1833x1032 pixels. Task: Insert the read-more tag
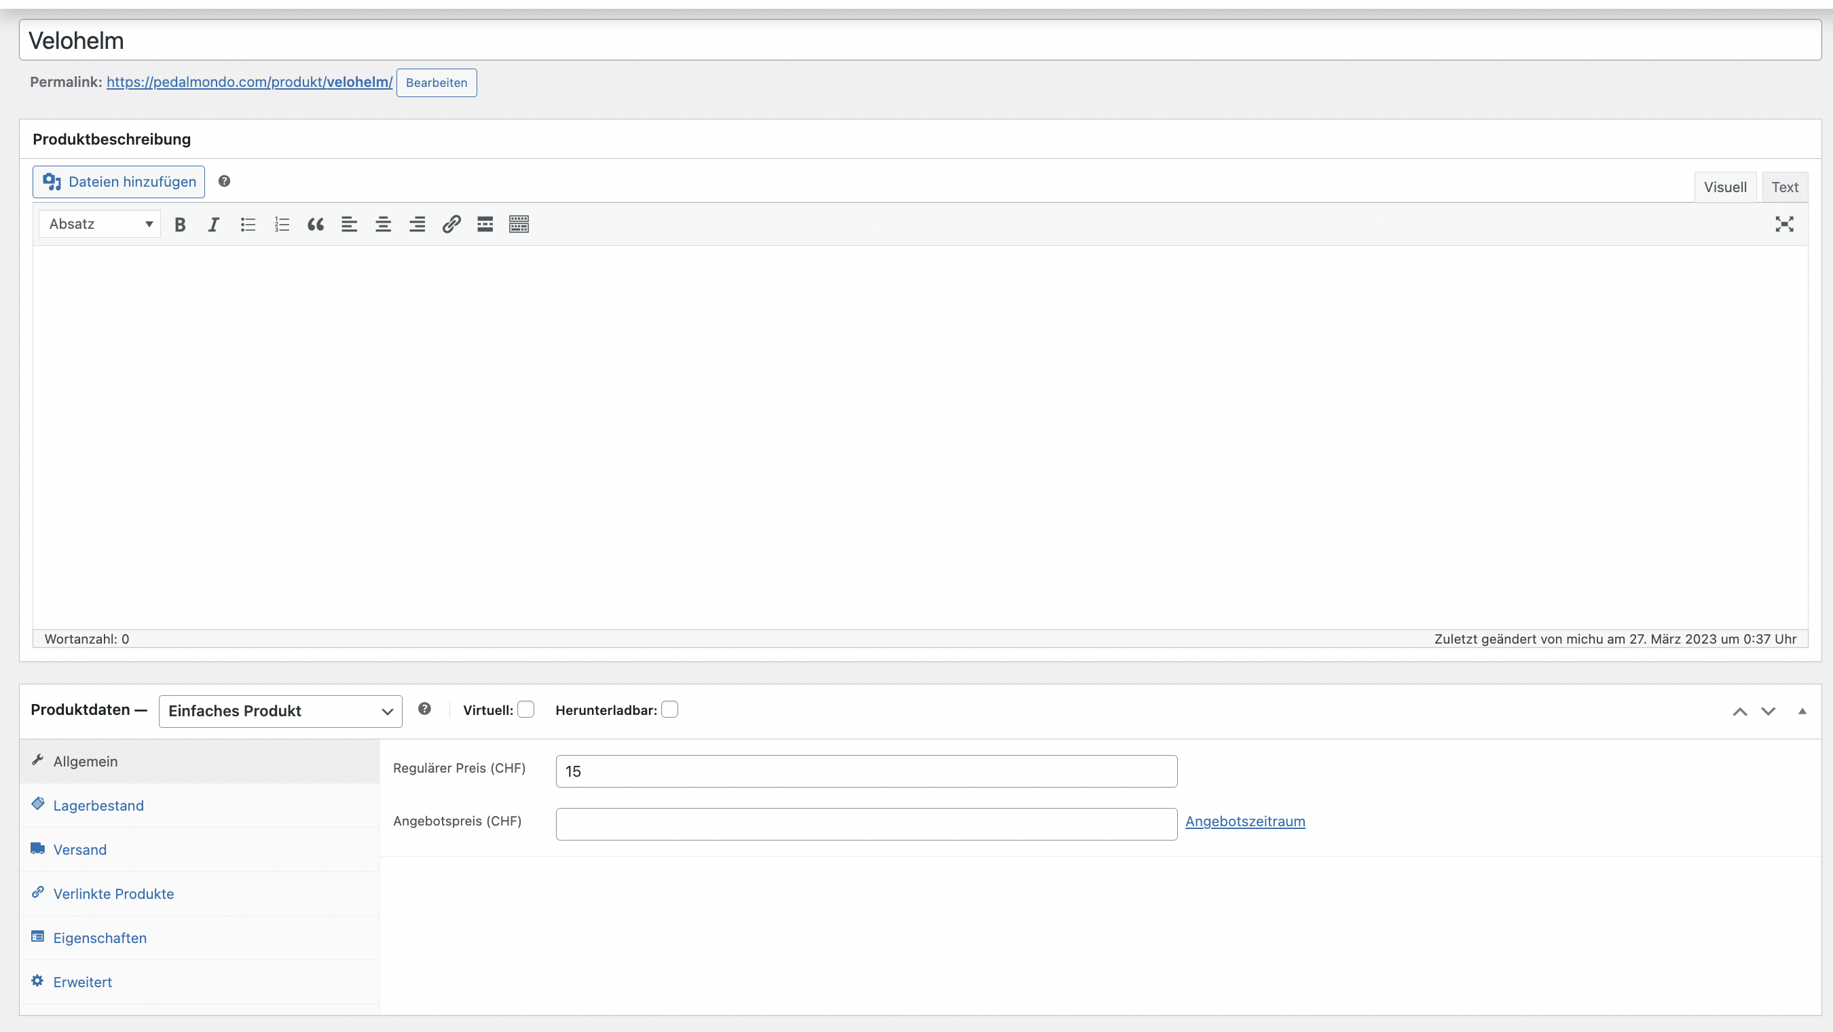tap(485, 225)
